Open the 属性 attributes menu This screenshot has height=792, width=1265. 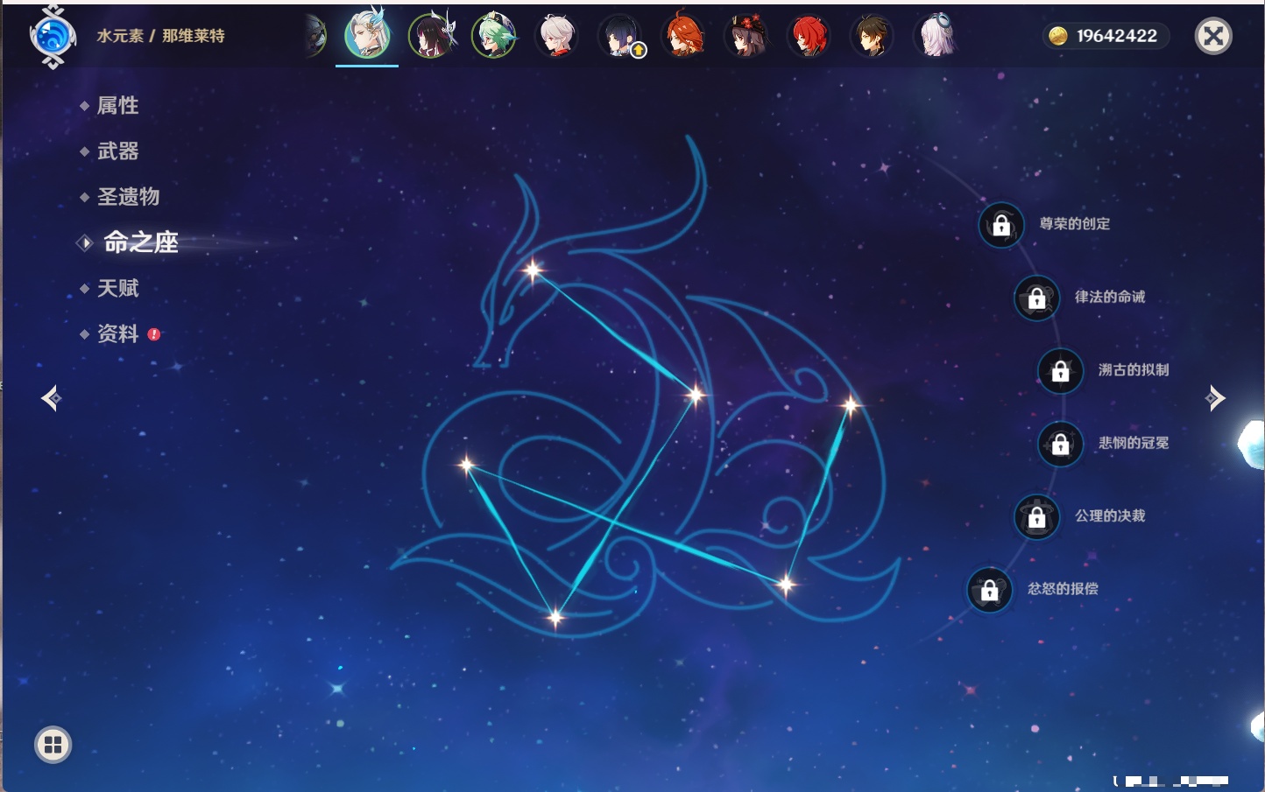tap(117, 106)
